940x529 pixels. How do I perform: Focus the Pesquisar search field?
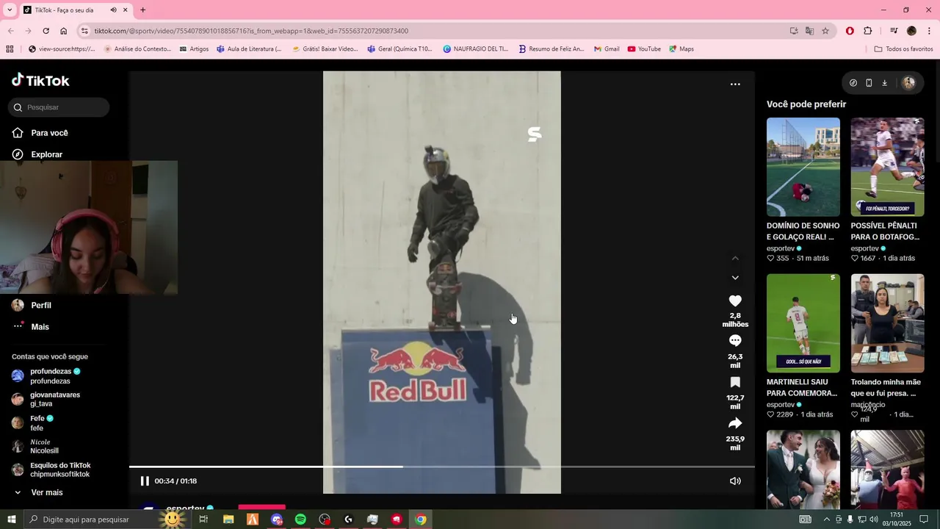[59, 107]
